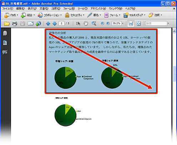Screen dimensions: 177x145
Task: Open the ツール(T) menu
Action: click(x=83, y=9)
